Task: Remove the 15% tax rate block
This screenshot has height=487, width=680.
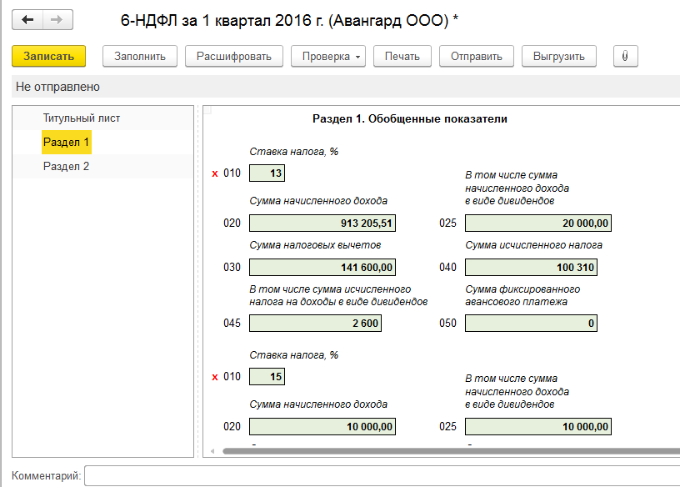Action: (x=215, y=377)
